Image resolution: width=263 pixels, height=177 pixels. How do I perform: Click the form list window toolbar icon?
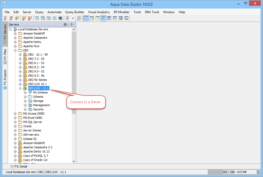click(115, 18)
